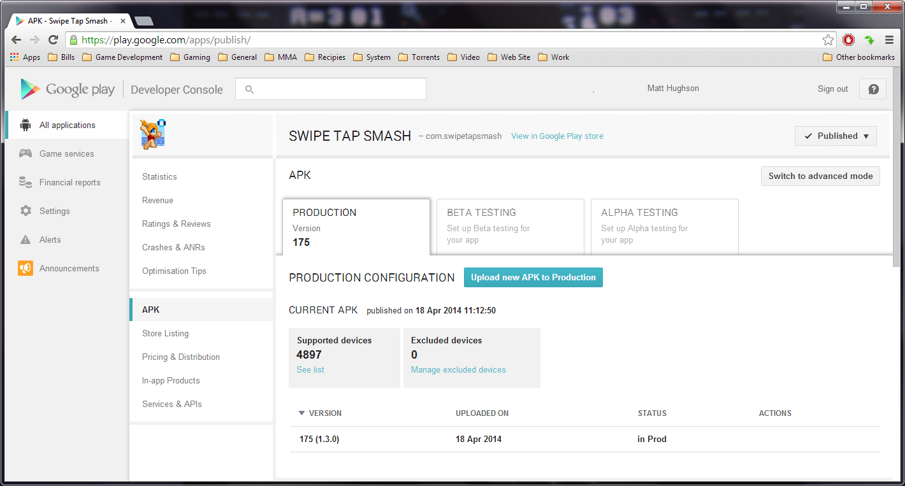Click Switch to advanced mode
Image resolution: width=905 pixels, height=486 pixels.
click(820, 176)
